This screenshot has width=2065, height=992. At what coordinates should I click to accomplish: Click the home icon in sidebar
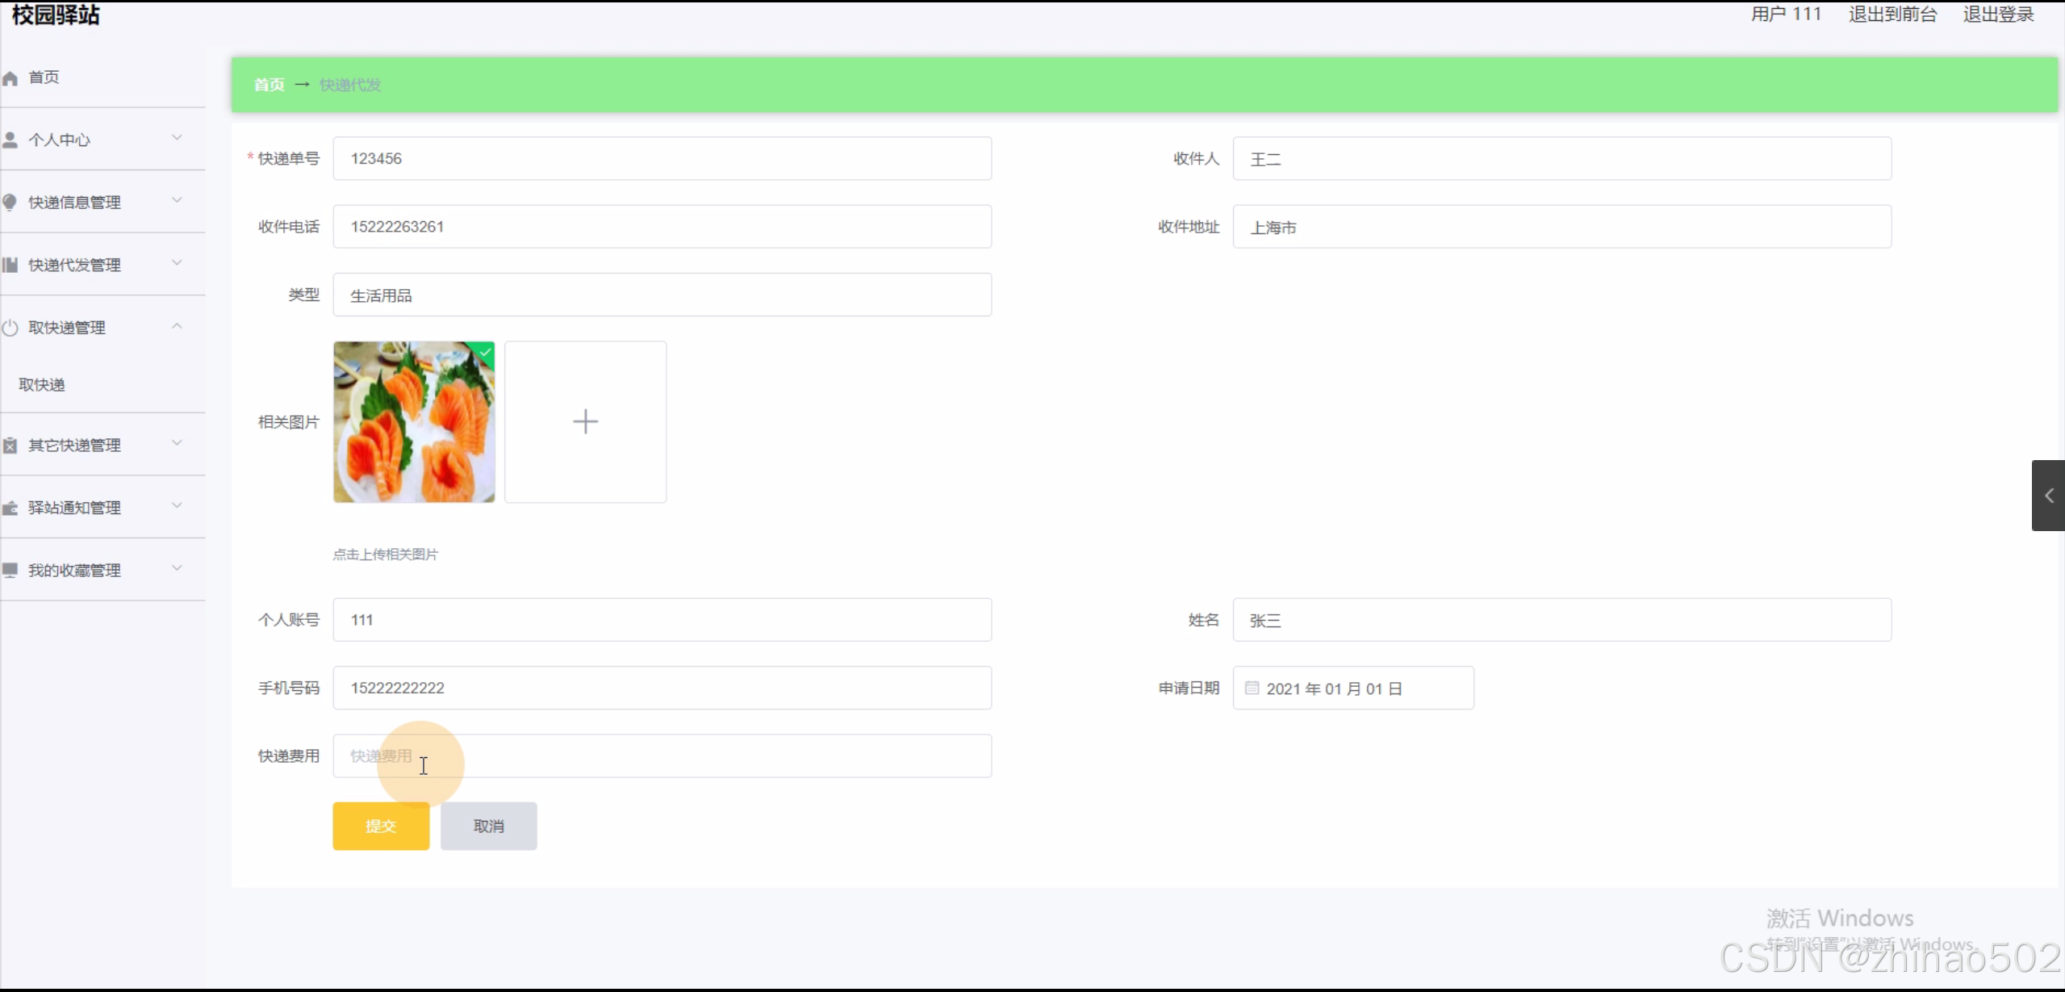click(10, 78)
